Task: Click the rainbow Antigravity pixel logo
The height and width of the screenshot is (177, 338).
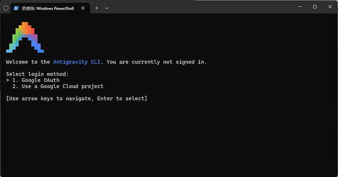Action: pos(25,38)
